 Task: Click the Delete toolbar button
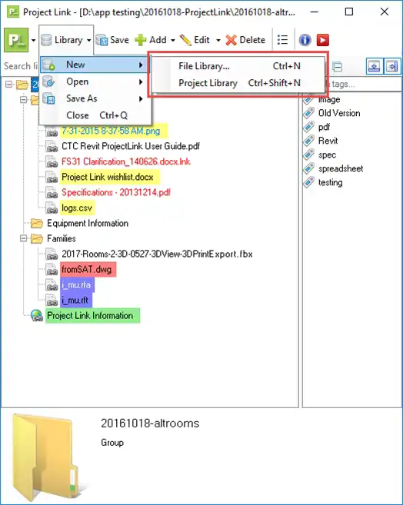245,40
